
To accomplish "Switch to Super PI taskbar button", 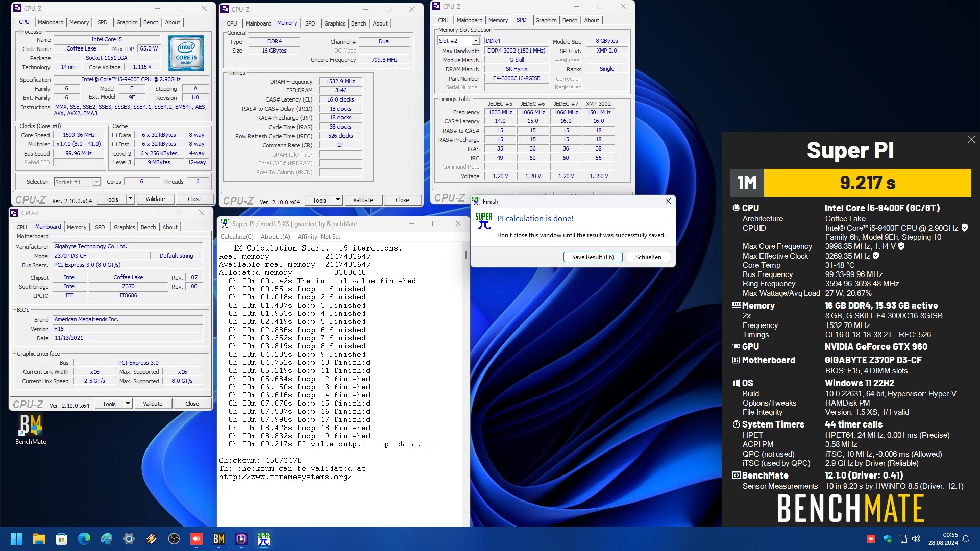I will pyautogui.click(x=263, y=539).
